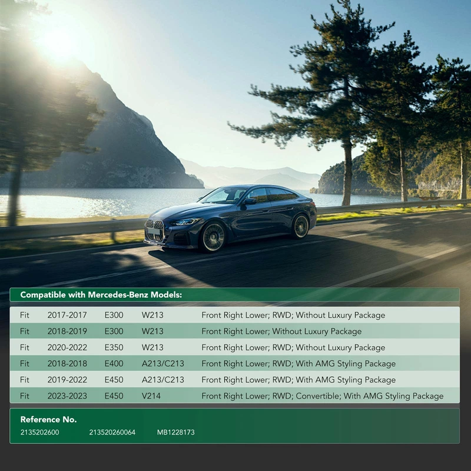Image resolution: width=471 pixels, height=471 pixels.
Task: Click the car's front wheel
Action: [214, 237]
